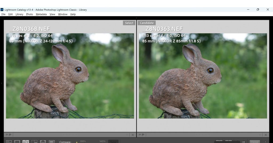Switch to Loupe view icon
273x143 pixels.
pyautogui.click(x=17, y=142)
